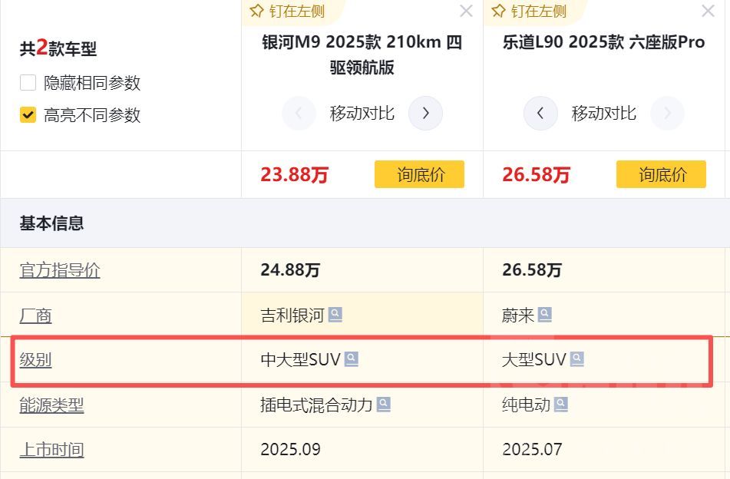
Task: Click left arrow beside 银河M9 移动对比
Action: [299, 113]
